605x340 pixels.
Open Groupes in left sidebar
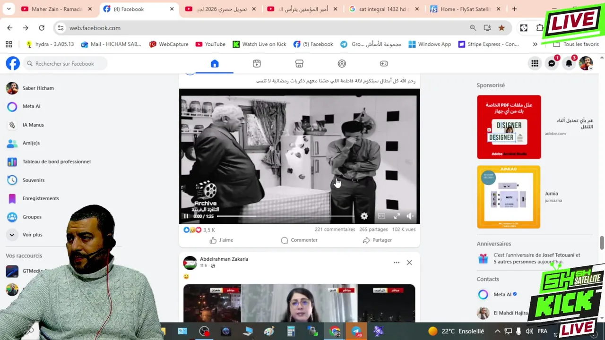[x=32, y=217]
